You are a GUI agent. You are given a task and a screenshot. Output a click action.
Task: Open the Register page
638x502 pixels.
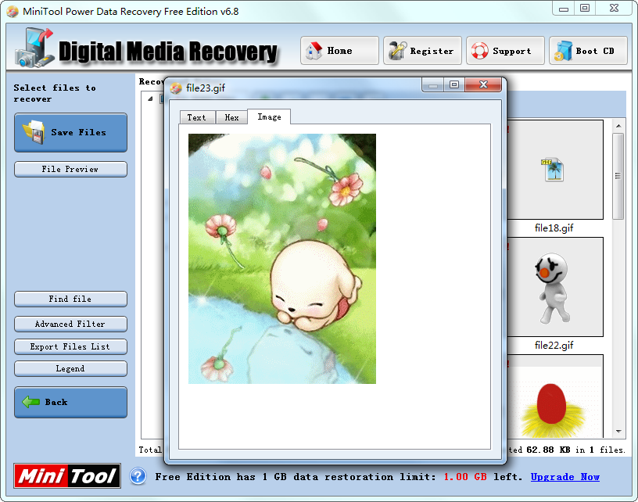tap(422, 51)
